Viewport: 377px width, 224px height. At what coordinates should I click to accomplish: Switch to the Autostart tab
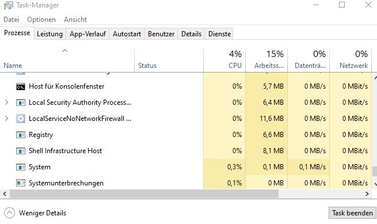127,34
